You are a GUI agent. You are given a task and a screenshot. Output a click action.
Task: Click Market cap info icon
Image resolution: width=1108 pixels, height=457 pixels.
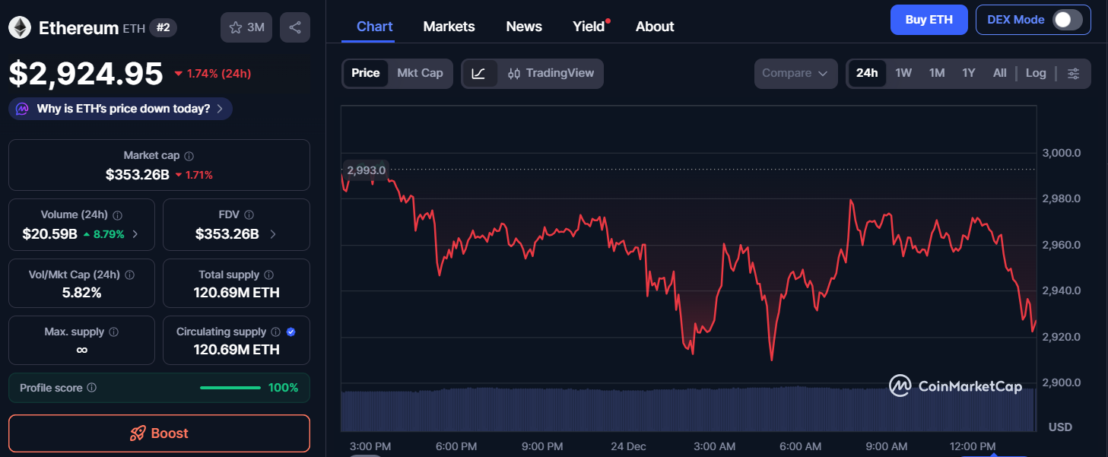pyautogui.click(x=189, y=156)
